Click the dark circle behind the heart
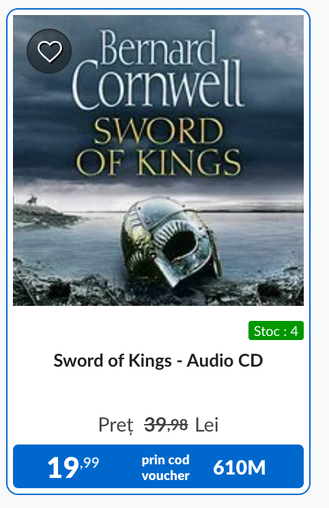 click(x=49, y=51)
